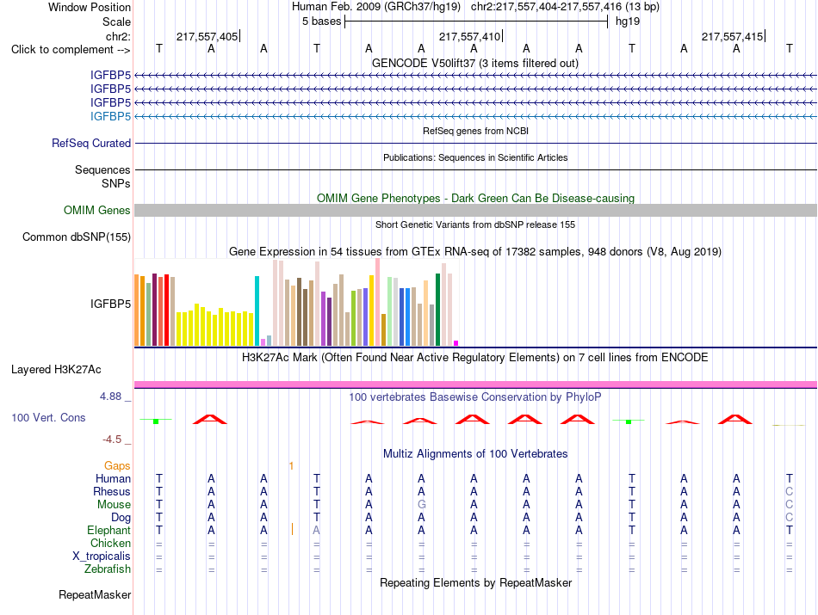Viewport: 818px width, 615px height.
Task: Click the '5 bases' scale label
Action: coord(321,22)
